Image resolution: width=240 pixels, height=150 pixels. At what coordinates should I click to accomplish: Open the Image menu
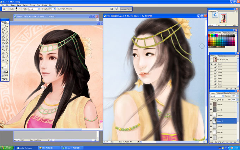[x=13, y=5]
